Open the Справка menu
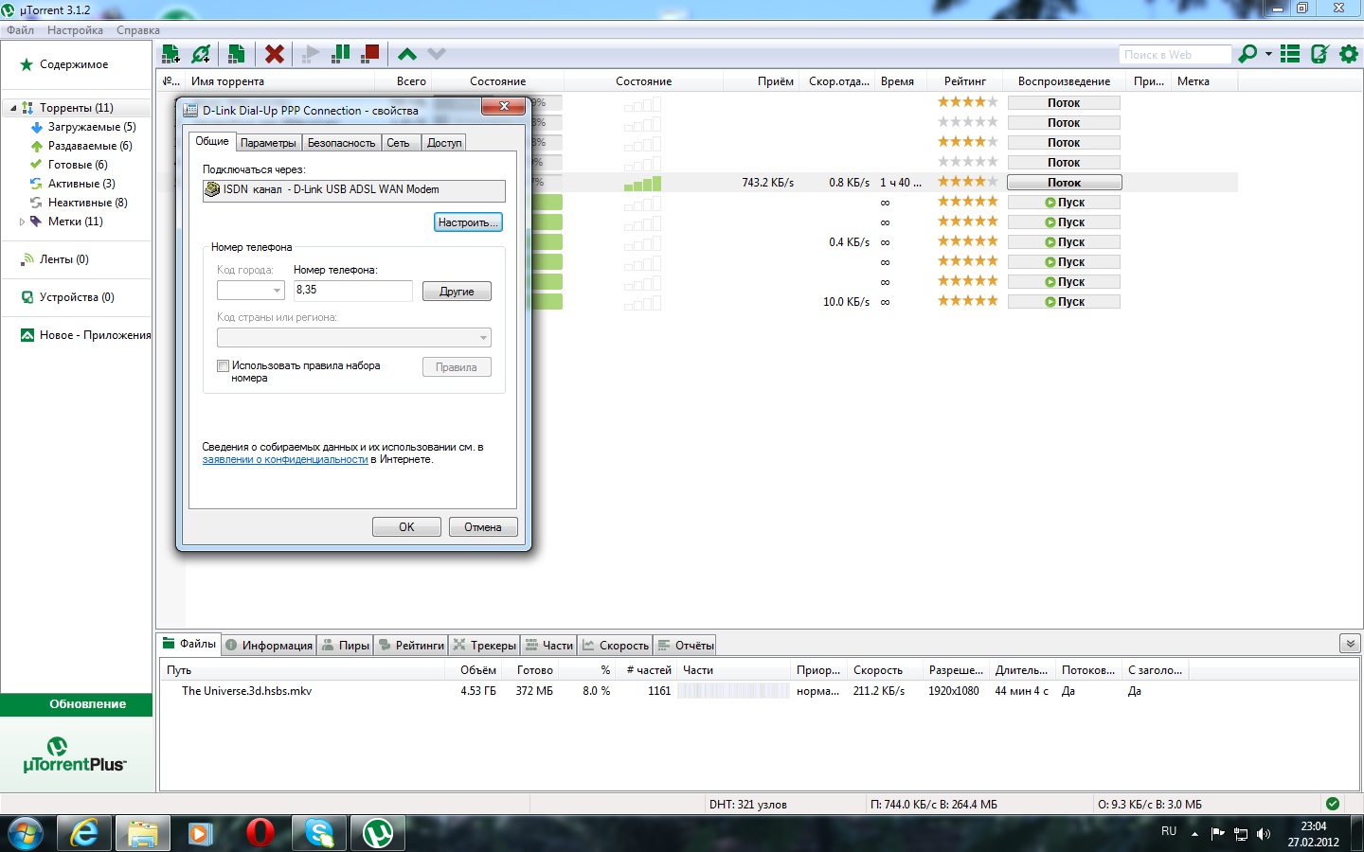Image resolution: width=1364 pixels, height=852 pixels. click(x=138, y=30)
